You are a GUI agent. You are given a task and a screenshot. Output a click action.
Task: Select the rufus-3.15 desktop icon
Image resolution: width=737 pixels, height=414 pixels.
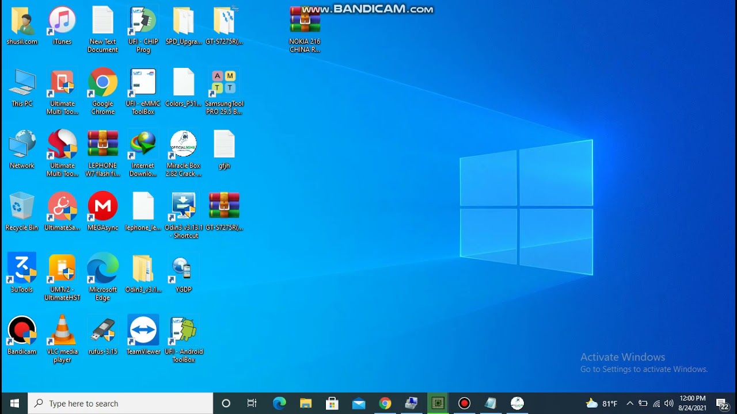point(102,336)
